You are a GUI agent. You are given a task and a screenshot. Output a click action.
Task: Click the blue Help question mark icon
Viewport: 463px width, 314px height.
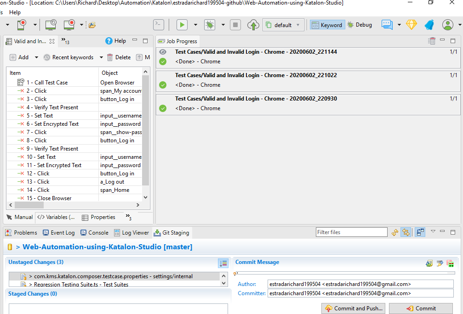pos(109,41)
